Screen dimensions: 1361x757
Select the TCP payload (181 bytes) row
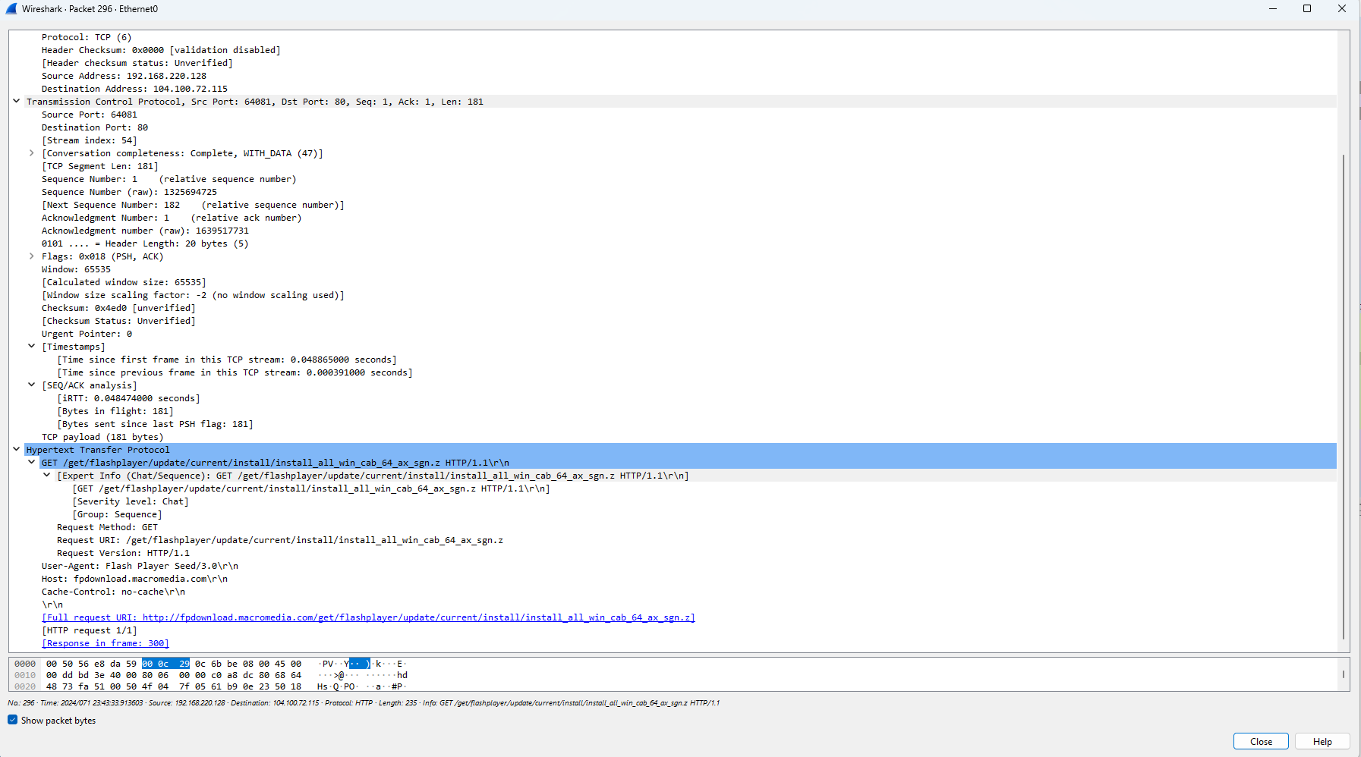pos(102,437)
